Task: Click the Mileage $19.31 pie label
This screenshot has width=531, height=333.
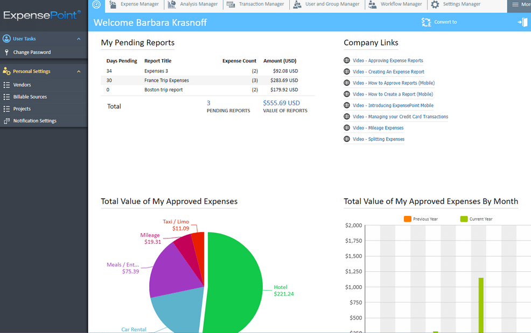Action: [151, 238]
